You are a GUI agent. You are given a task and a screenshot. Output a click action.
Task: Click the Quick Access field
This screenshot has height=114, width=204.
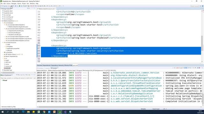point(194,6)
